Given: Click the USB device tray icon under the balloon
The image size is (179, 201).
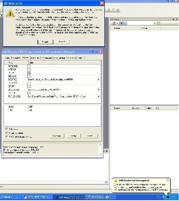Looking at the screenshot, I should tap(167, 197).
